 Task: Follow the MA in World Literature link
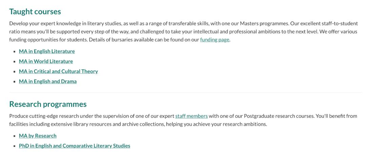46,61
